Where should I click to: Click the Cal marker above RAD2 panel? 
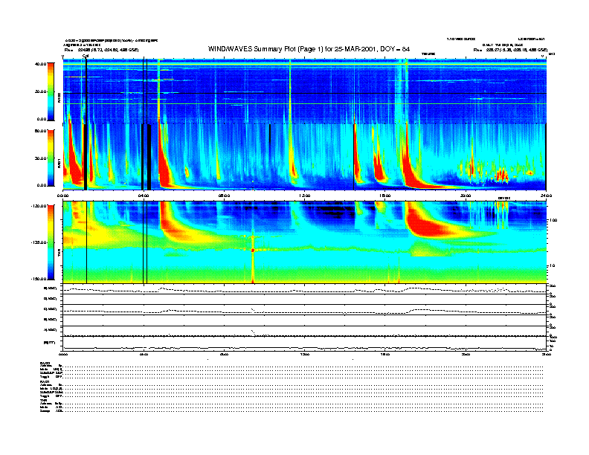(x=86, y=57)
